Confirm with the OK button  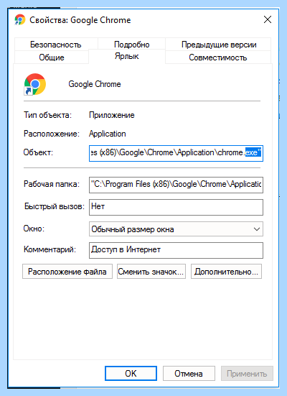click(131, 373)
